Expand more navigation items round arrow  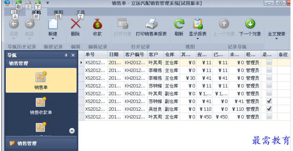tap(72, 131)
